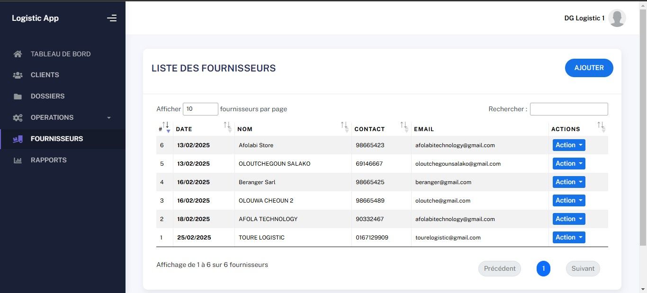Open Action dropdown for Beranger Sarl
The width and height of the screenshot is (647, 293).
point(569,182)
